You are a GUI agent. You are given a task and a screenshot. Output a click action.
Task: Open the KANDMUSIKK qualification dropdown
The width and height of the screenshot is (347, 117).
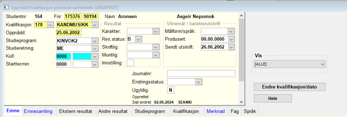point(95,25)
